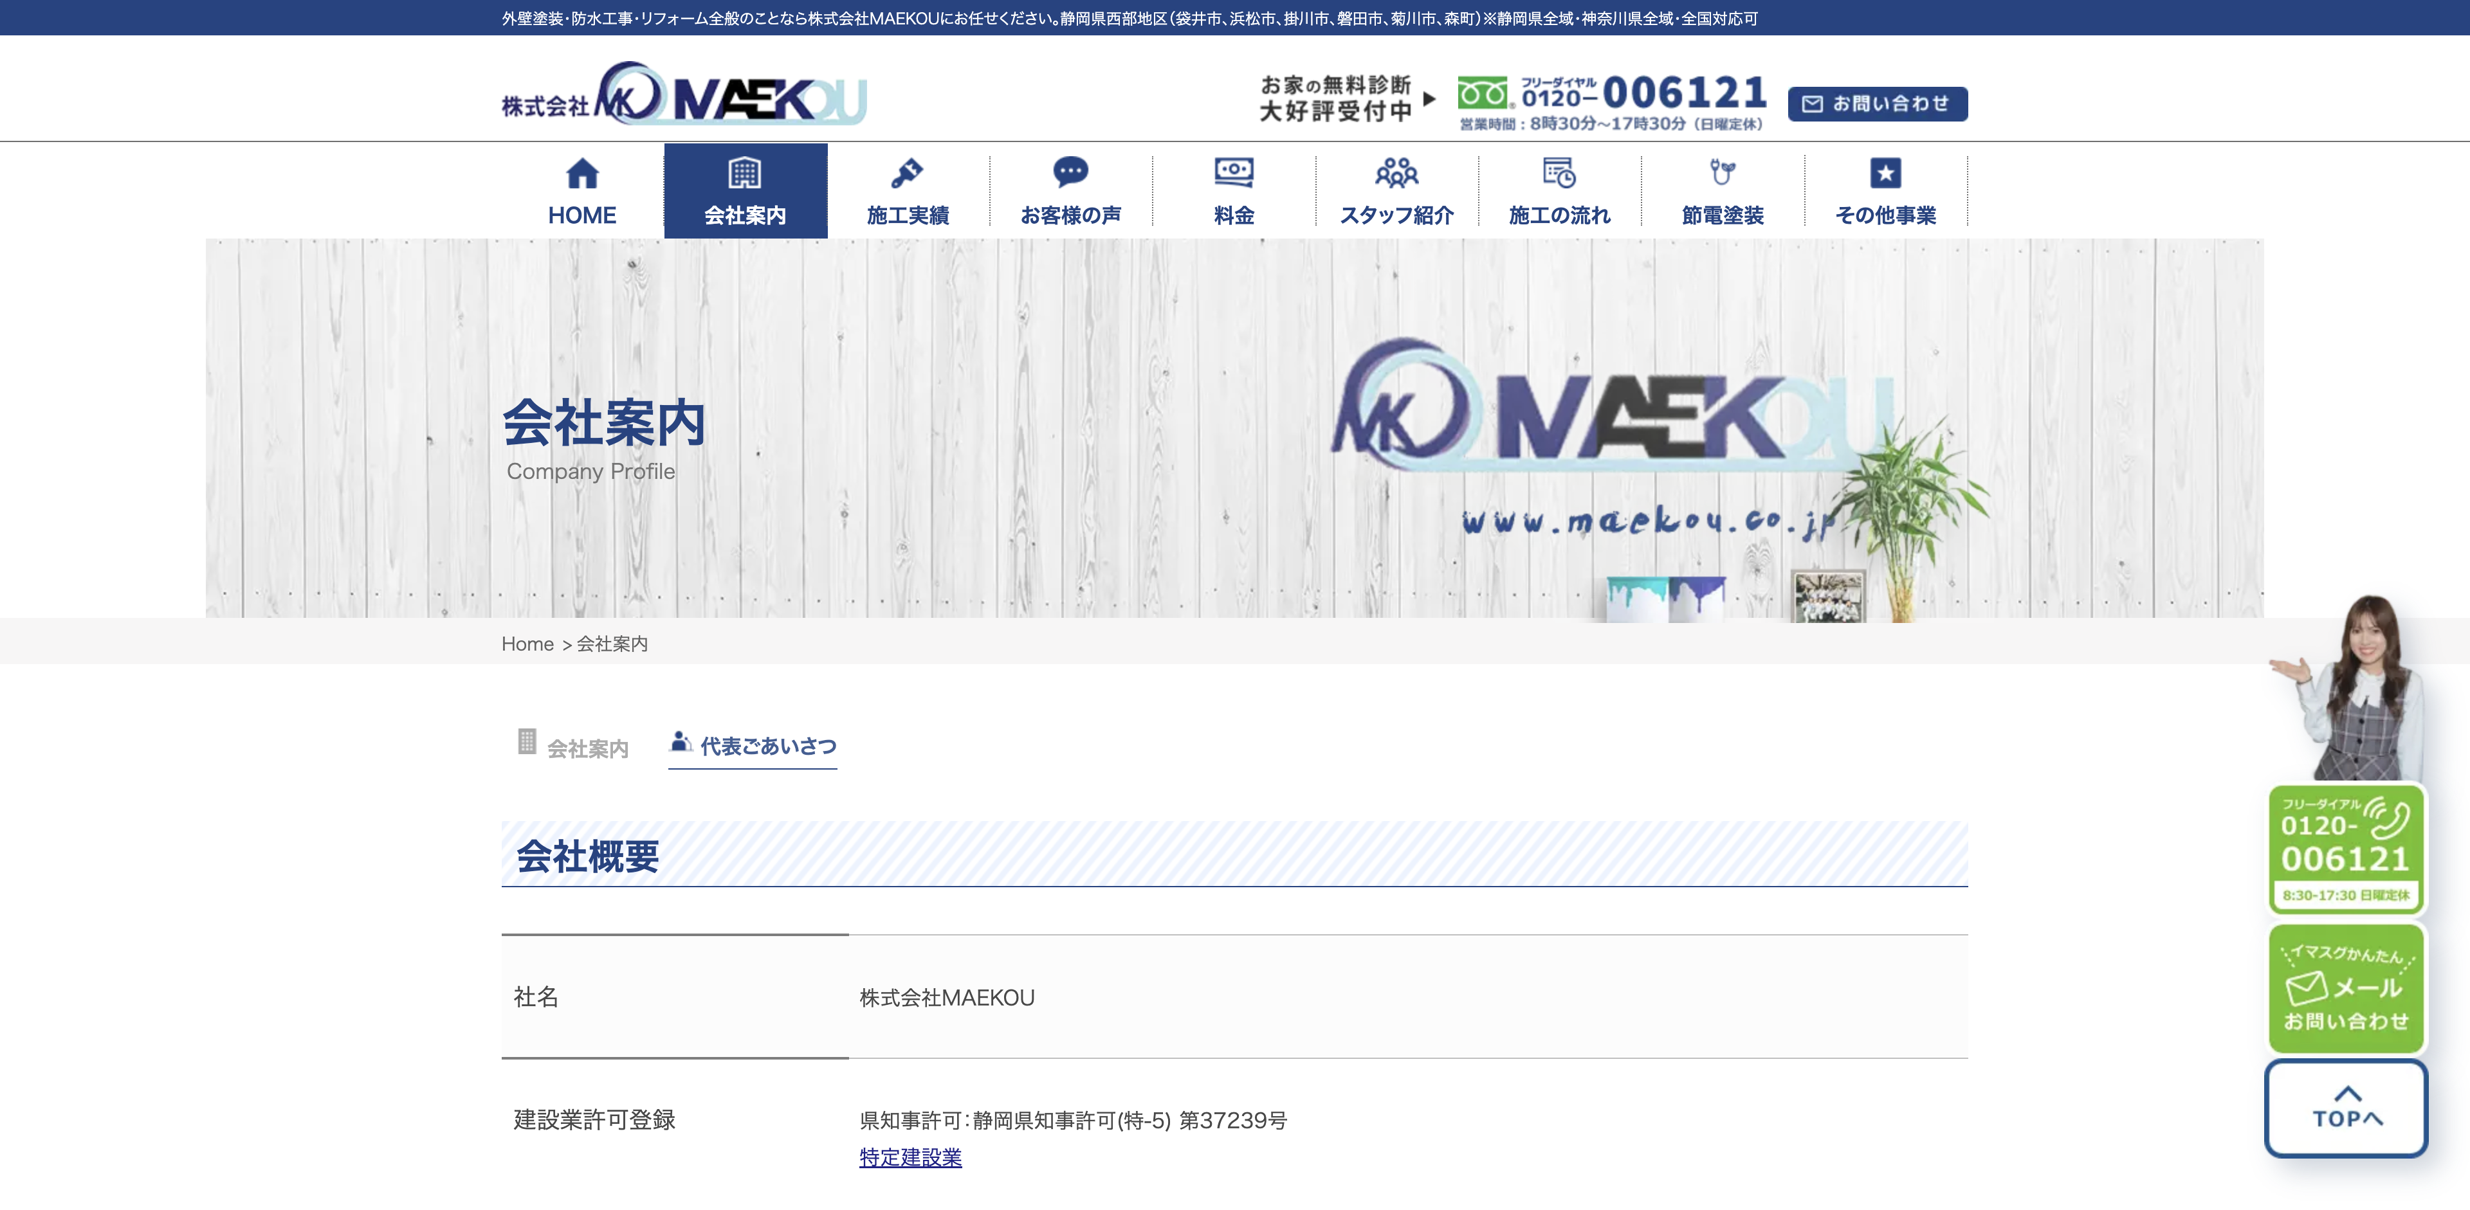Screen dimensions: 2470x1210
Task: Click the gray building icon beside 会社案内 tab
Action: [x=526, y=741]
